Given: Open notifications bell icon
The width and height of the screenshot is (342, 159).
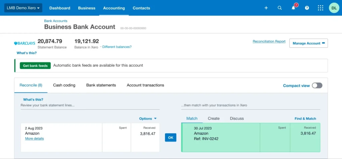Looking at the screenshot, I should click(x=294, y=8).
